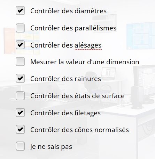155x159 pixels.
Task: Untick the Contrôler des rainures checkbox
Action: coord(20,78)
